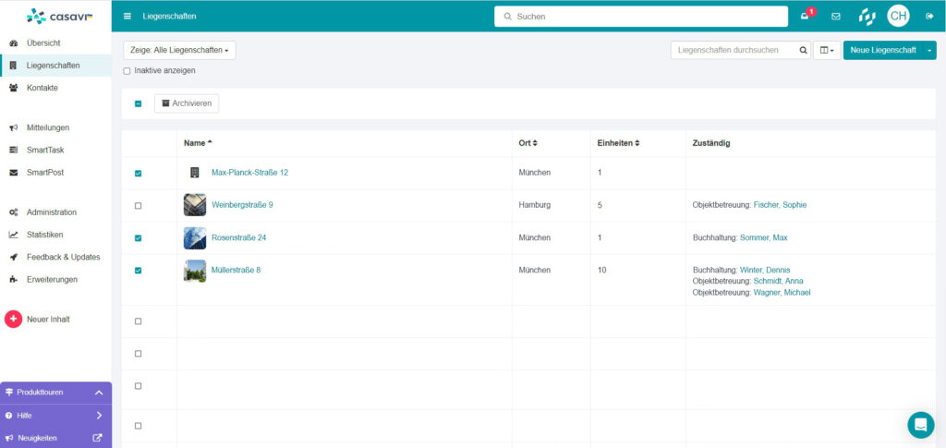The width and height of the screenshot is (946, 448).
Task: Click the red plus Neuer Inhalt icon
Action: pos(13,320)
